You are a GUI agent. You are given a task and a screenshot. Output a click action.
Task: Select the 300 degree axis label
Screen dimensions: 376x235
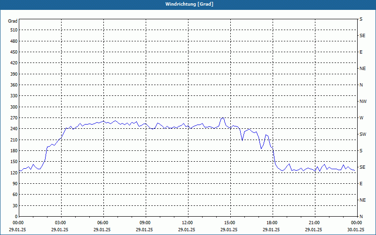tap(14, 107)
